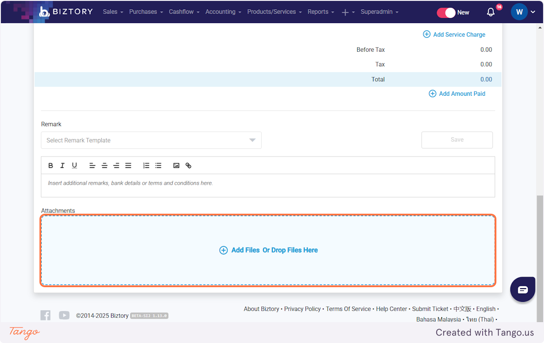Image resolution: width=544 pixels, height=343 pixels.
Task: Insert a numbered list in remark
Action: (146, 166)
